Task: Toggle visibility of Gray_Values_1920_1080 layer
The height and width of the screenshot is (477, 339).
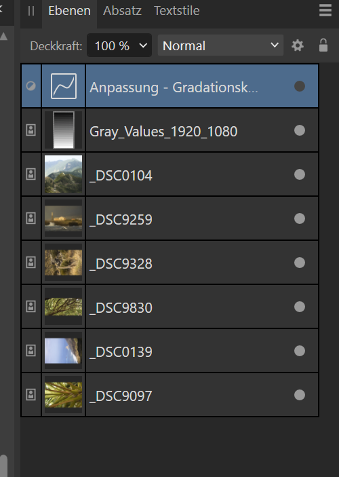Action: click(300, 130)
